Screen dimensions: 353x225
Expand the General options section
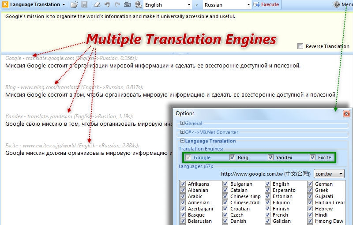point(182,123)
